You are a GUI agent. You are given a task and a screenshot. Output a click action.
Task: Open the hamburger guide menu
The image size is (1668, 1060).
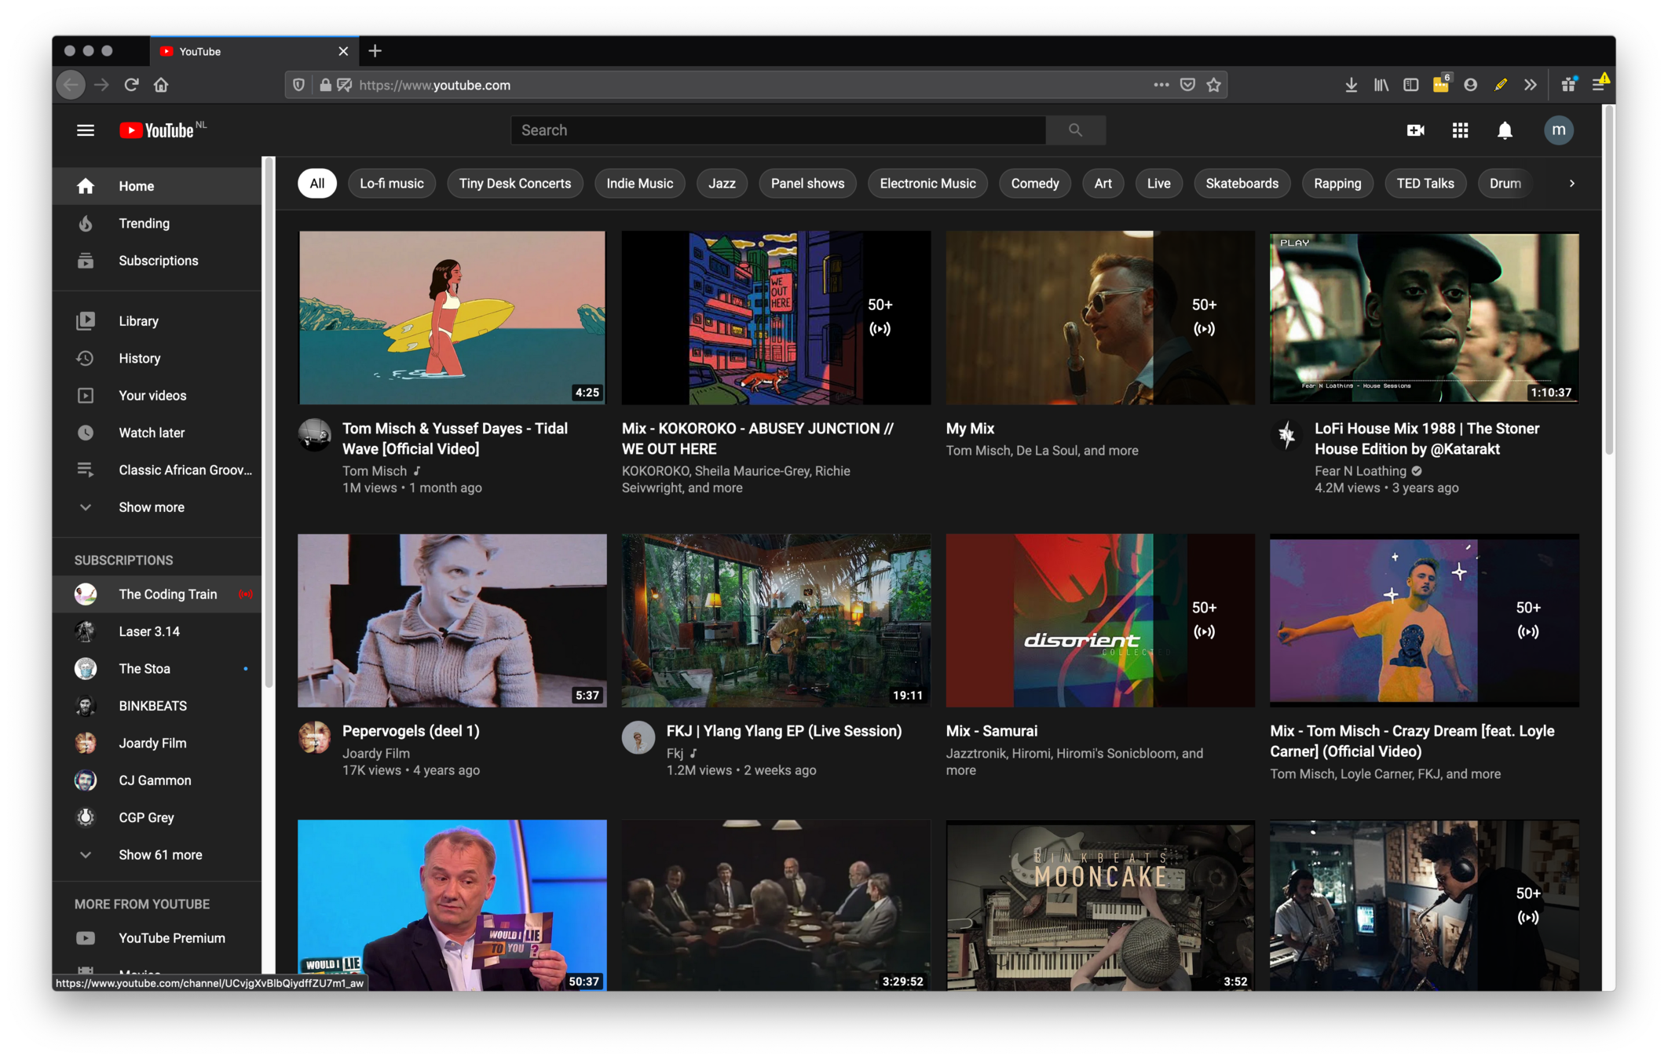(x=86, y=130)
